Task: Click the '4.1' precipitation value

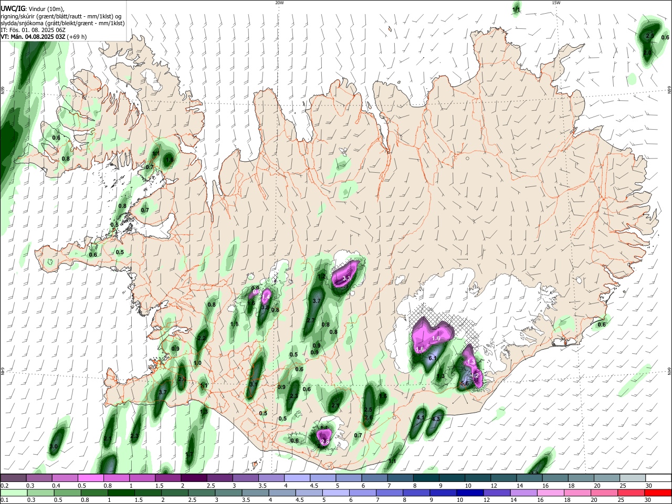Action: point(420,418)
